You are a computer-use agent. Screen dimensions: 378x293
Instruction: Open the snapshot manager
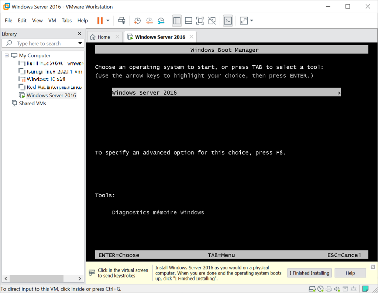(x=161, y=21)
